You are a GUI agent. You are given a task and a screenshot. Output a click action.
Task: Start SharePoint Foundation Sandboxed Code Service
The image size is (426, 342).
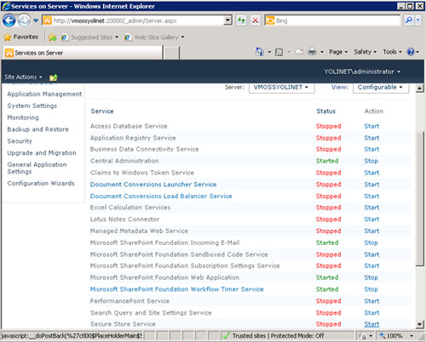[x=371, y=254]
